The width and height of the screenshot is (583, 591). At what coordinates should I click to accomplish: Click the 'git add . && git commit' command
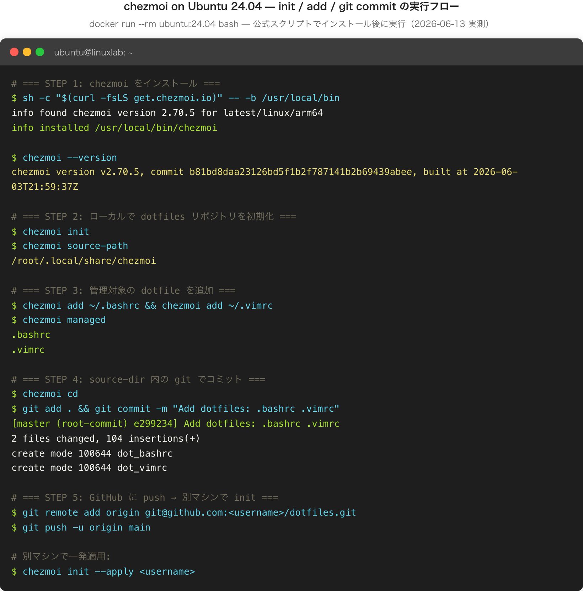pos(176,409)
